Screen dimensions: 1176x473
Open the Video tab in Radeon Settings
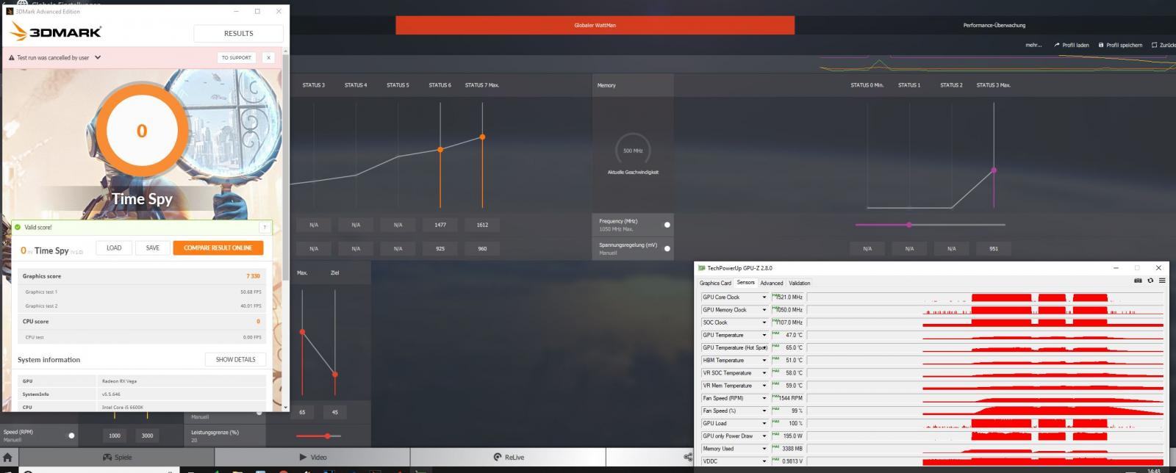coord(313,457)
